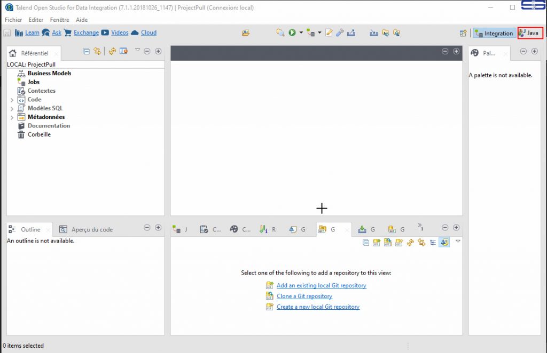Click the refresh icon in Référentiel panel
Image resolution: width=547 pixels, height=353 pixels.
click(112, 51)
